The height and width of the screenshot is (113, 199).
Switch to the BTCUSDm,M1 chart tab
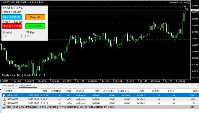[10, 86]
